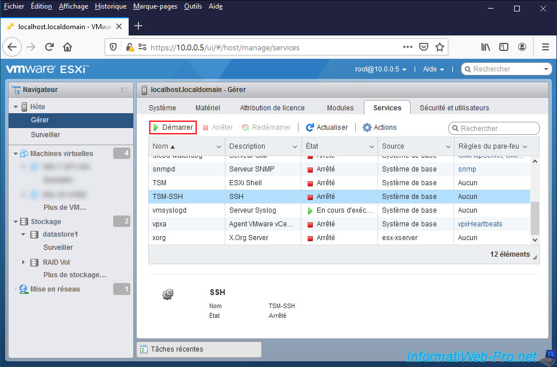Open the Source column dropdown arrow

(448, 146)
